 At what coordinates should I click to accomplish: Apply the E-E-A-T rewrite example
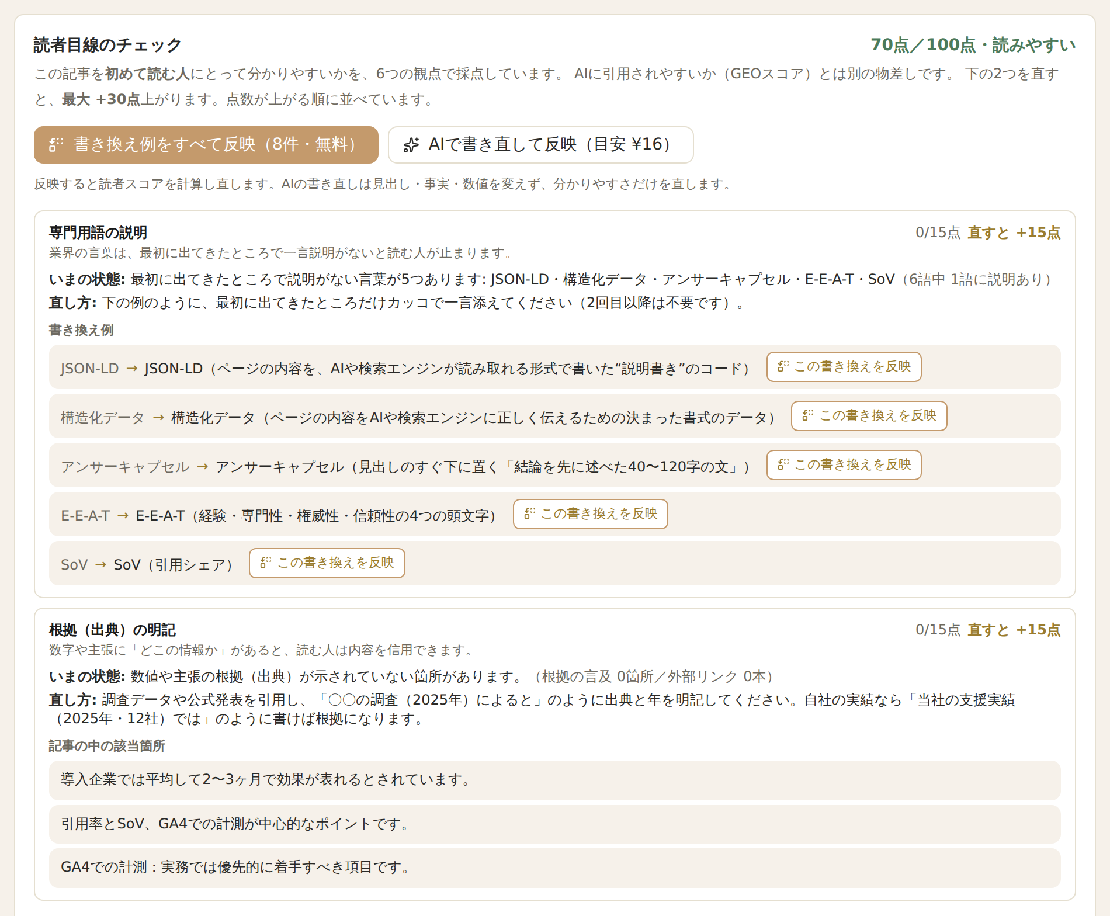(x=591, y=514)
